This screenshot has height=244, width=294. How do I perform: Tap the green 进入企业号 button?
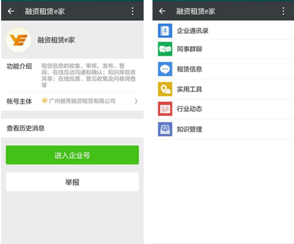(x=72, y=155)
